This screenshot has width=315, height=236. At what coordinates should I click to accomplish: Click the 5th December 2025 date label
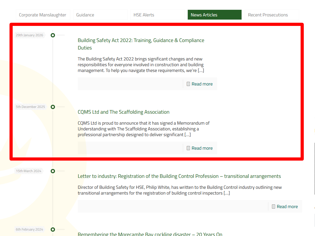coord(30,107)
